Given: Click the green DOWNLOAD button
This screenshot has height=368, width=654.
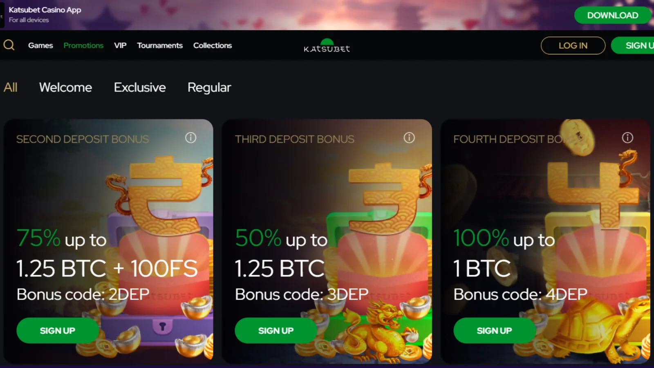Looking at the screenshot, I should point(612,15).
